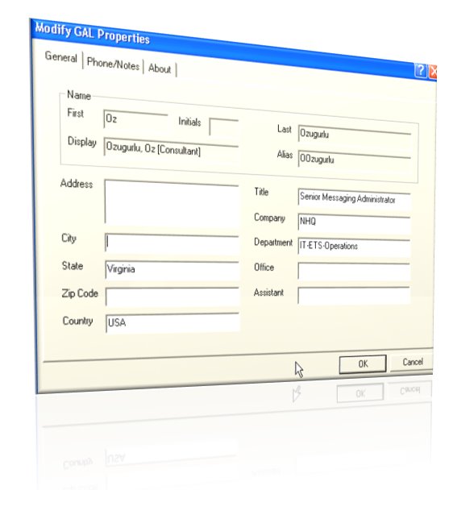Image resolution: width=449 pixels, height=515 pixels.
Task: Click the Name group box label
Action: [x=79, y=95]
